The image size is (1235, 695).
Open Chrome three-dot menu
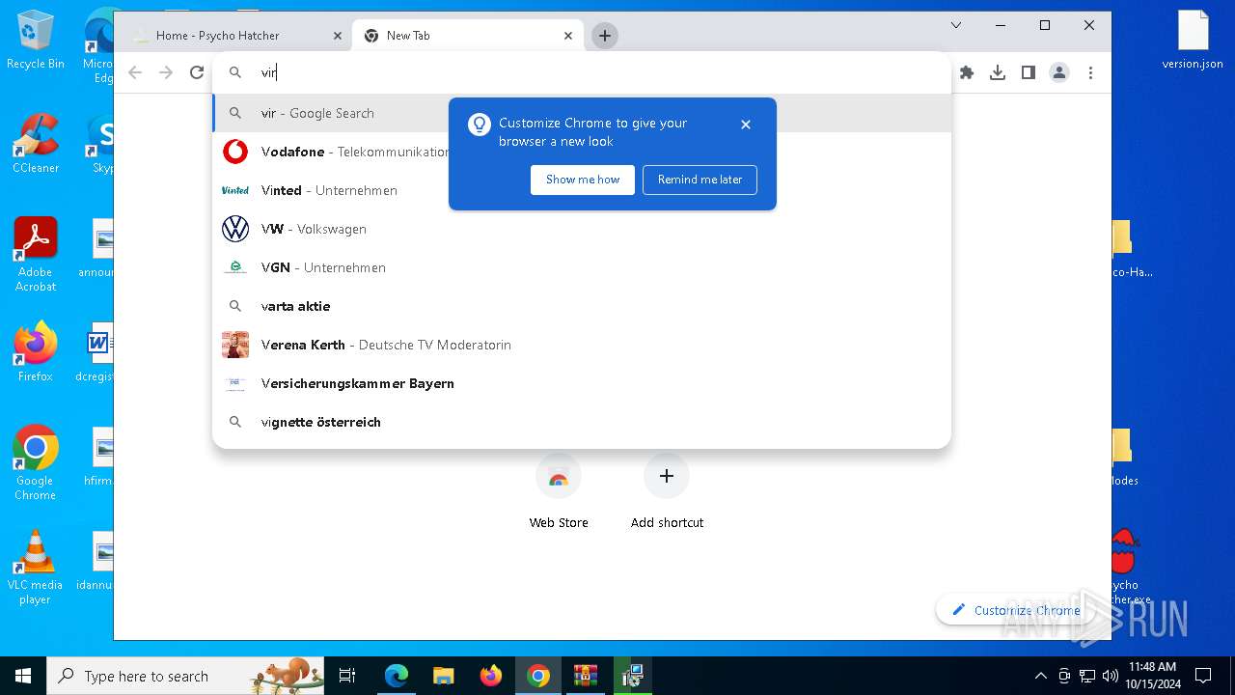coord(1090,72)
